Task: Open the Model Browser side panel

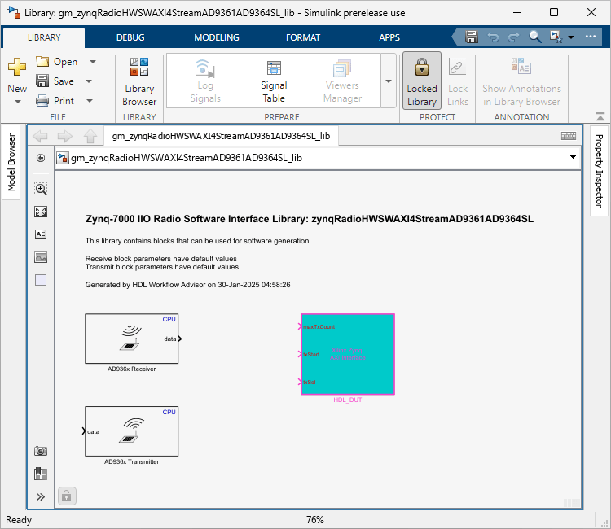Action: [x=11, y=162]
